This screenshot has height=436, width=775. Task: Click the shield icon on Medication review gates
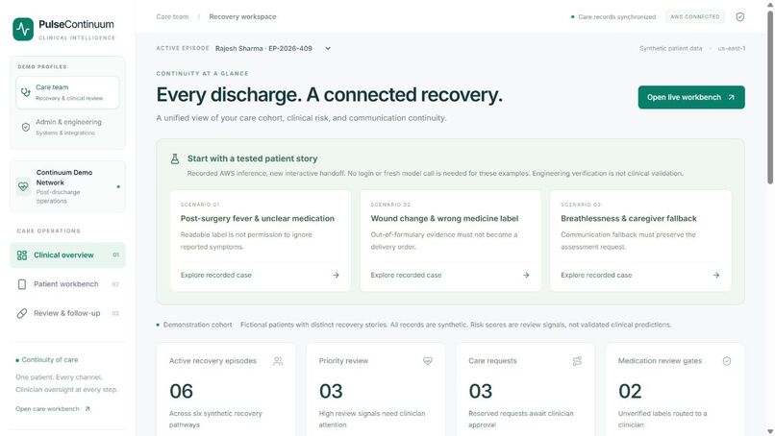[727, 361]
